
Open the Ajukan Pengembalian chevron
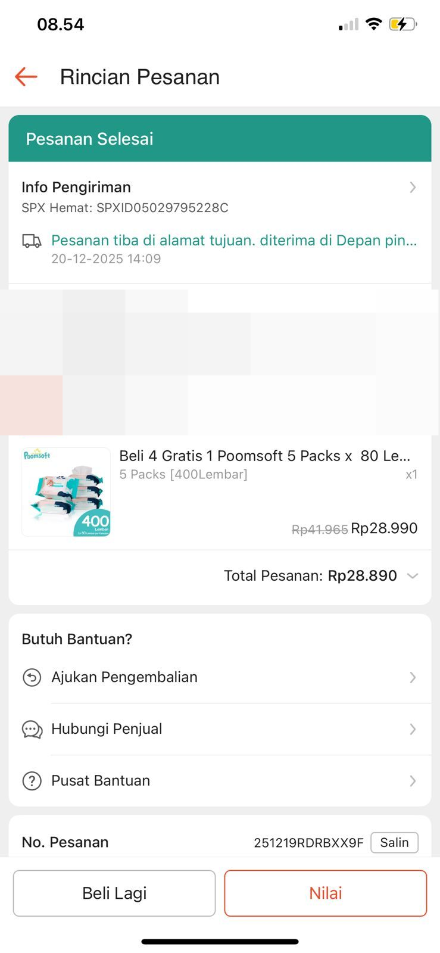413,677
